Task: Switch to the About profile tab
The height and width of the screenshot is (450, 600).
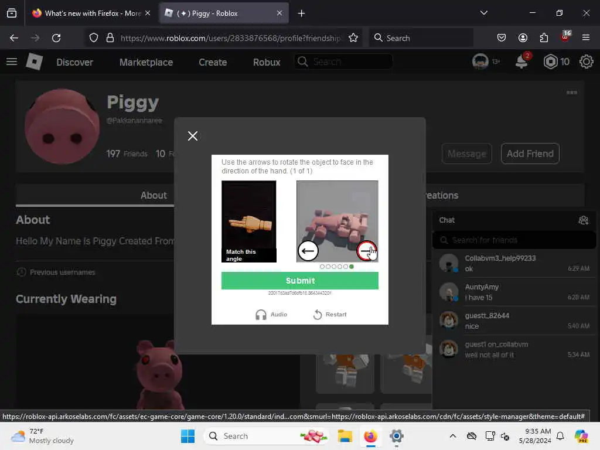Action: point(154,195)
